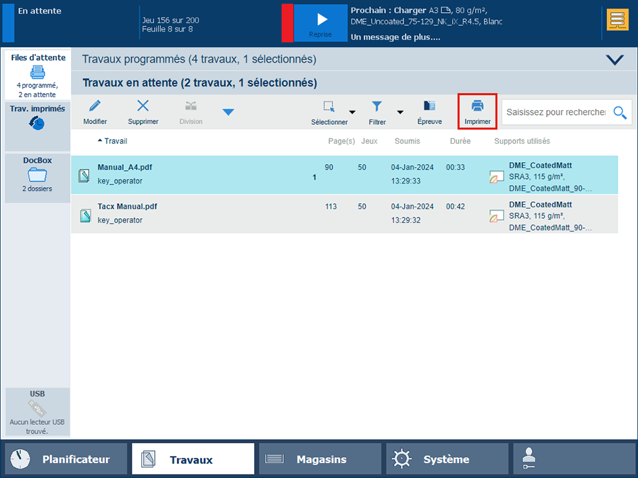Viewport: 638px width, 478px height.
Task: Click the 00:42 duration of Tacx Manual.pdf
Action: pos(456,207)
